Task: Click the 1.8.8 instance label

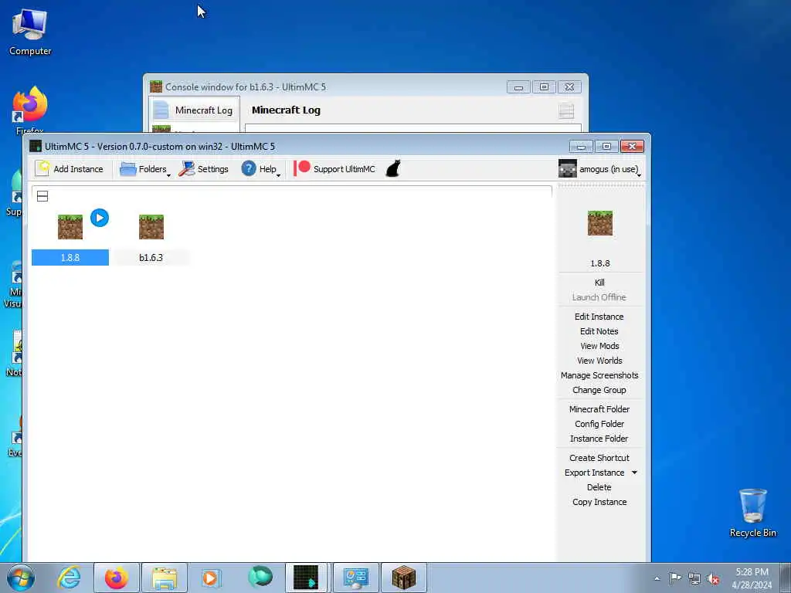Action: click(70, 257)
